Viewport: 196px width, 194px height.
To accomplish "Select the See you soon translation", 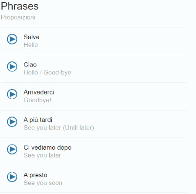I will (x=43, y=183).
